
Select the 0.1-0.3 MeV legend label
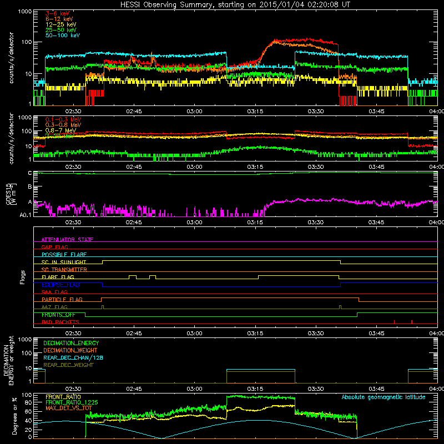[x=63, y=119]
